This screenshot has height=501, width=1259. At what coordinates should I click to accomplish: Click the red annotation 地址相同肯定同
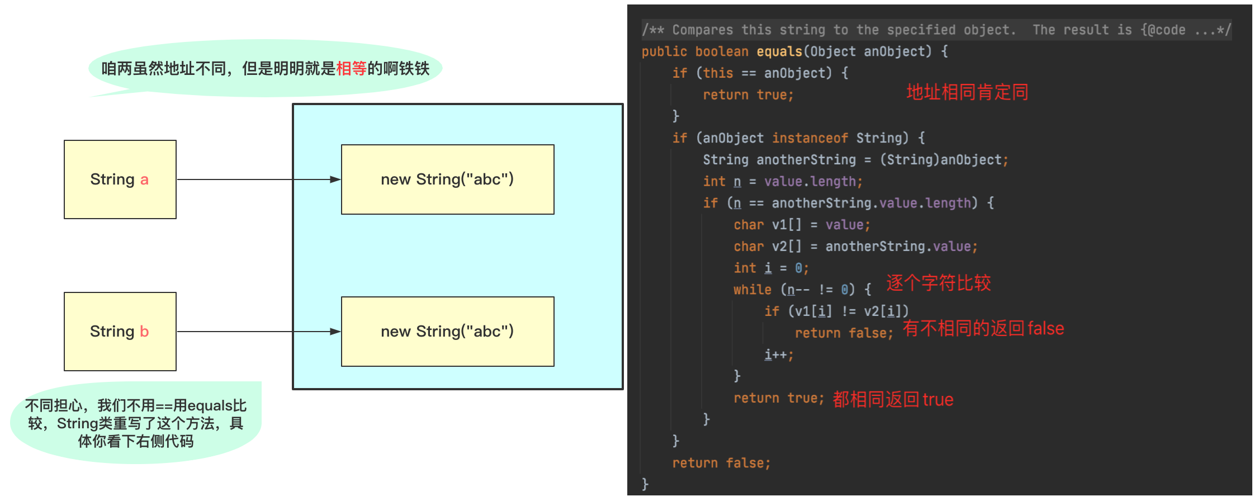pos(967,92)
